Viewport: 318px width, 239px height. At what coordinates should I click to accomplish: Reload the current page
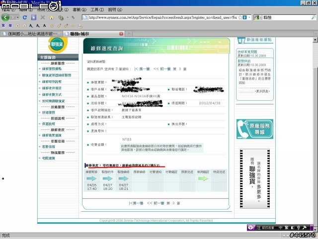25,17
